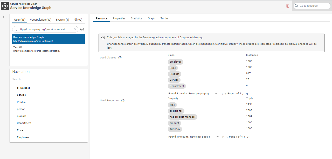Click the red trash delete graph icon
The image size is (332, 159).
tap(288, 6)
